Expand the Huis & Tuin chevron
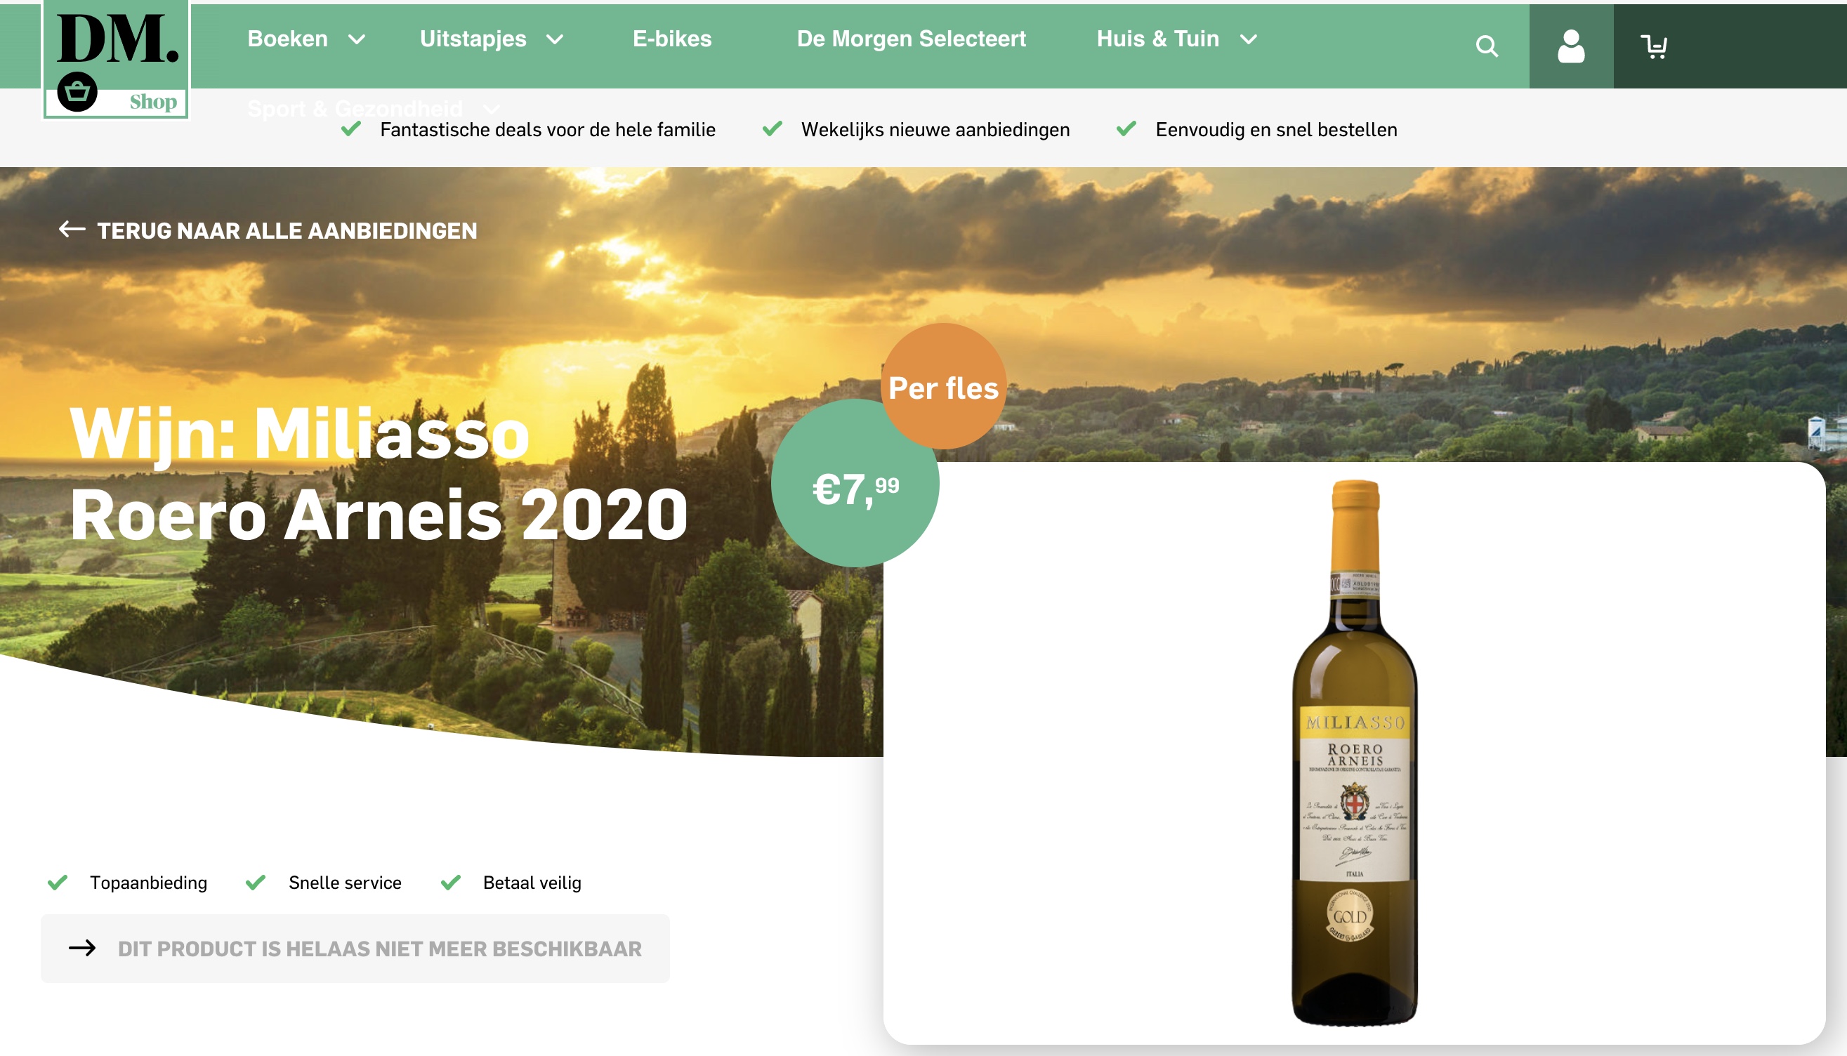 (x=1249, y=39)
